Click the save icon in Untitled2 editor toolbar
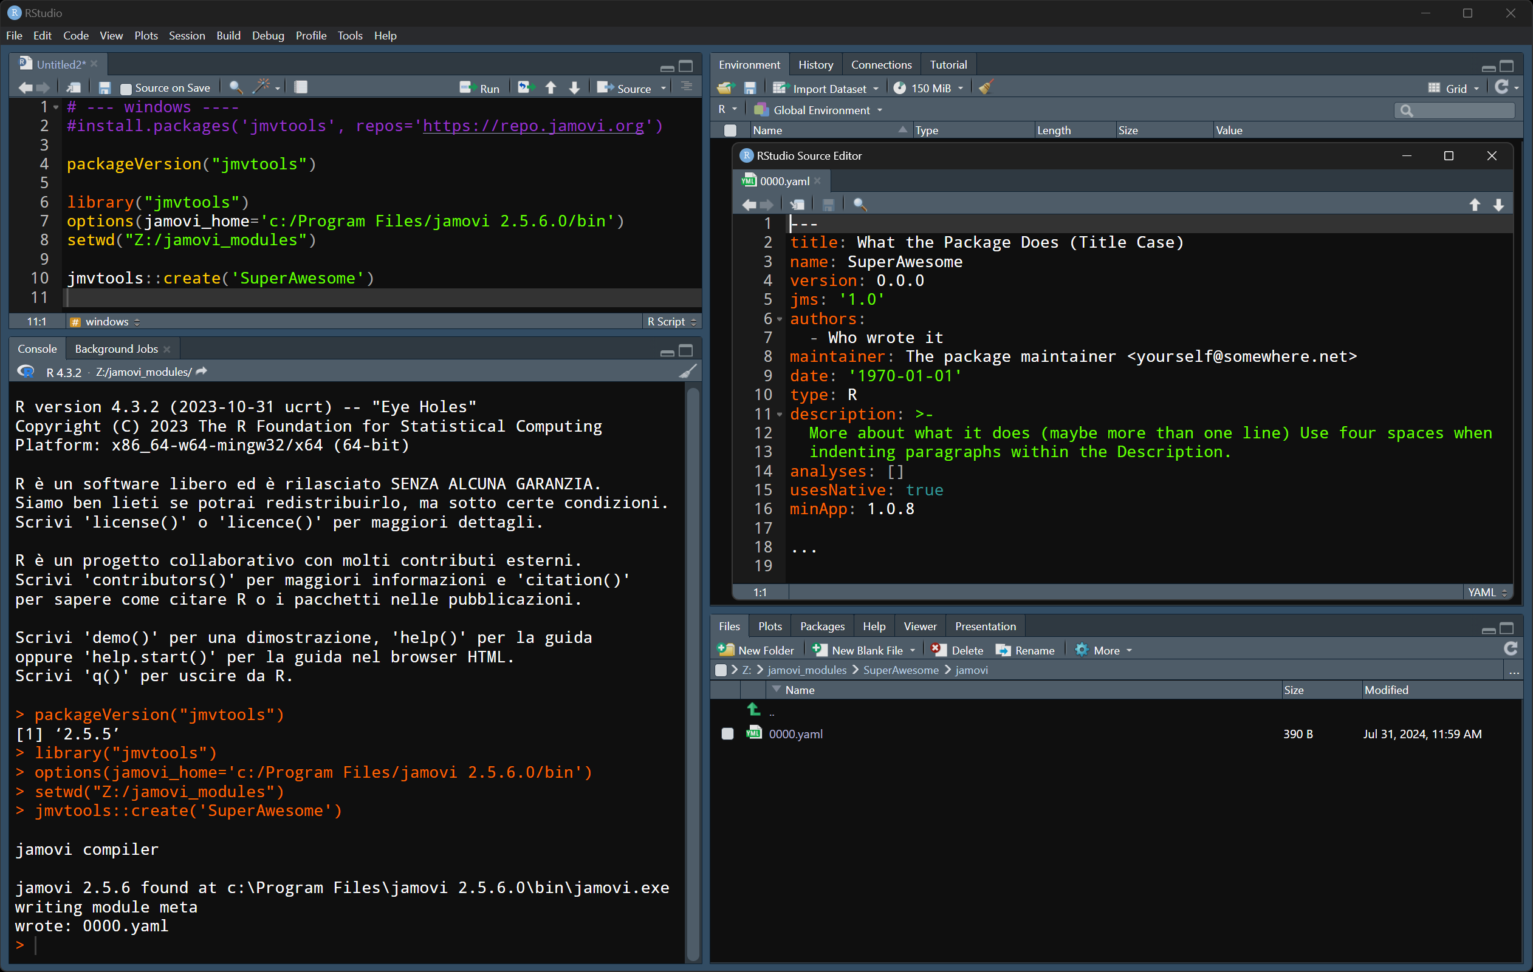This screenshot has height=972, width=1533. point(105,88)
